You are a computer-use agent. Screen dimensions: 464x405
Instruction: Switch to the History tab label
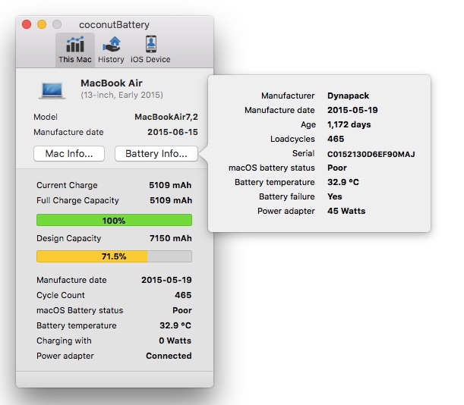coord(111,59)
